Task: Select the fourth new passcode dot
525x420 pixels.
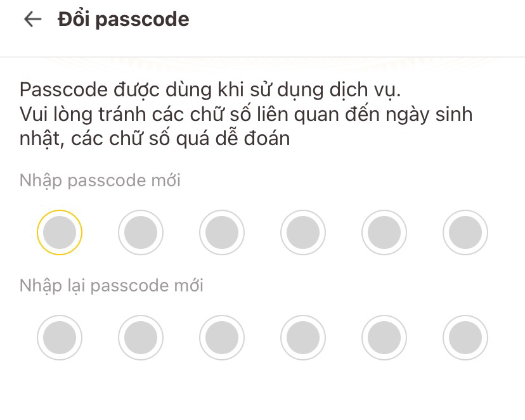Action: [x=302, y=232]
